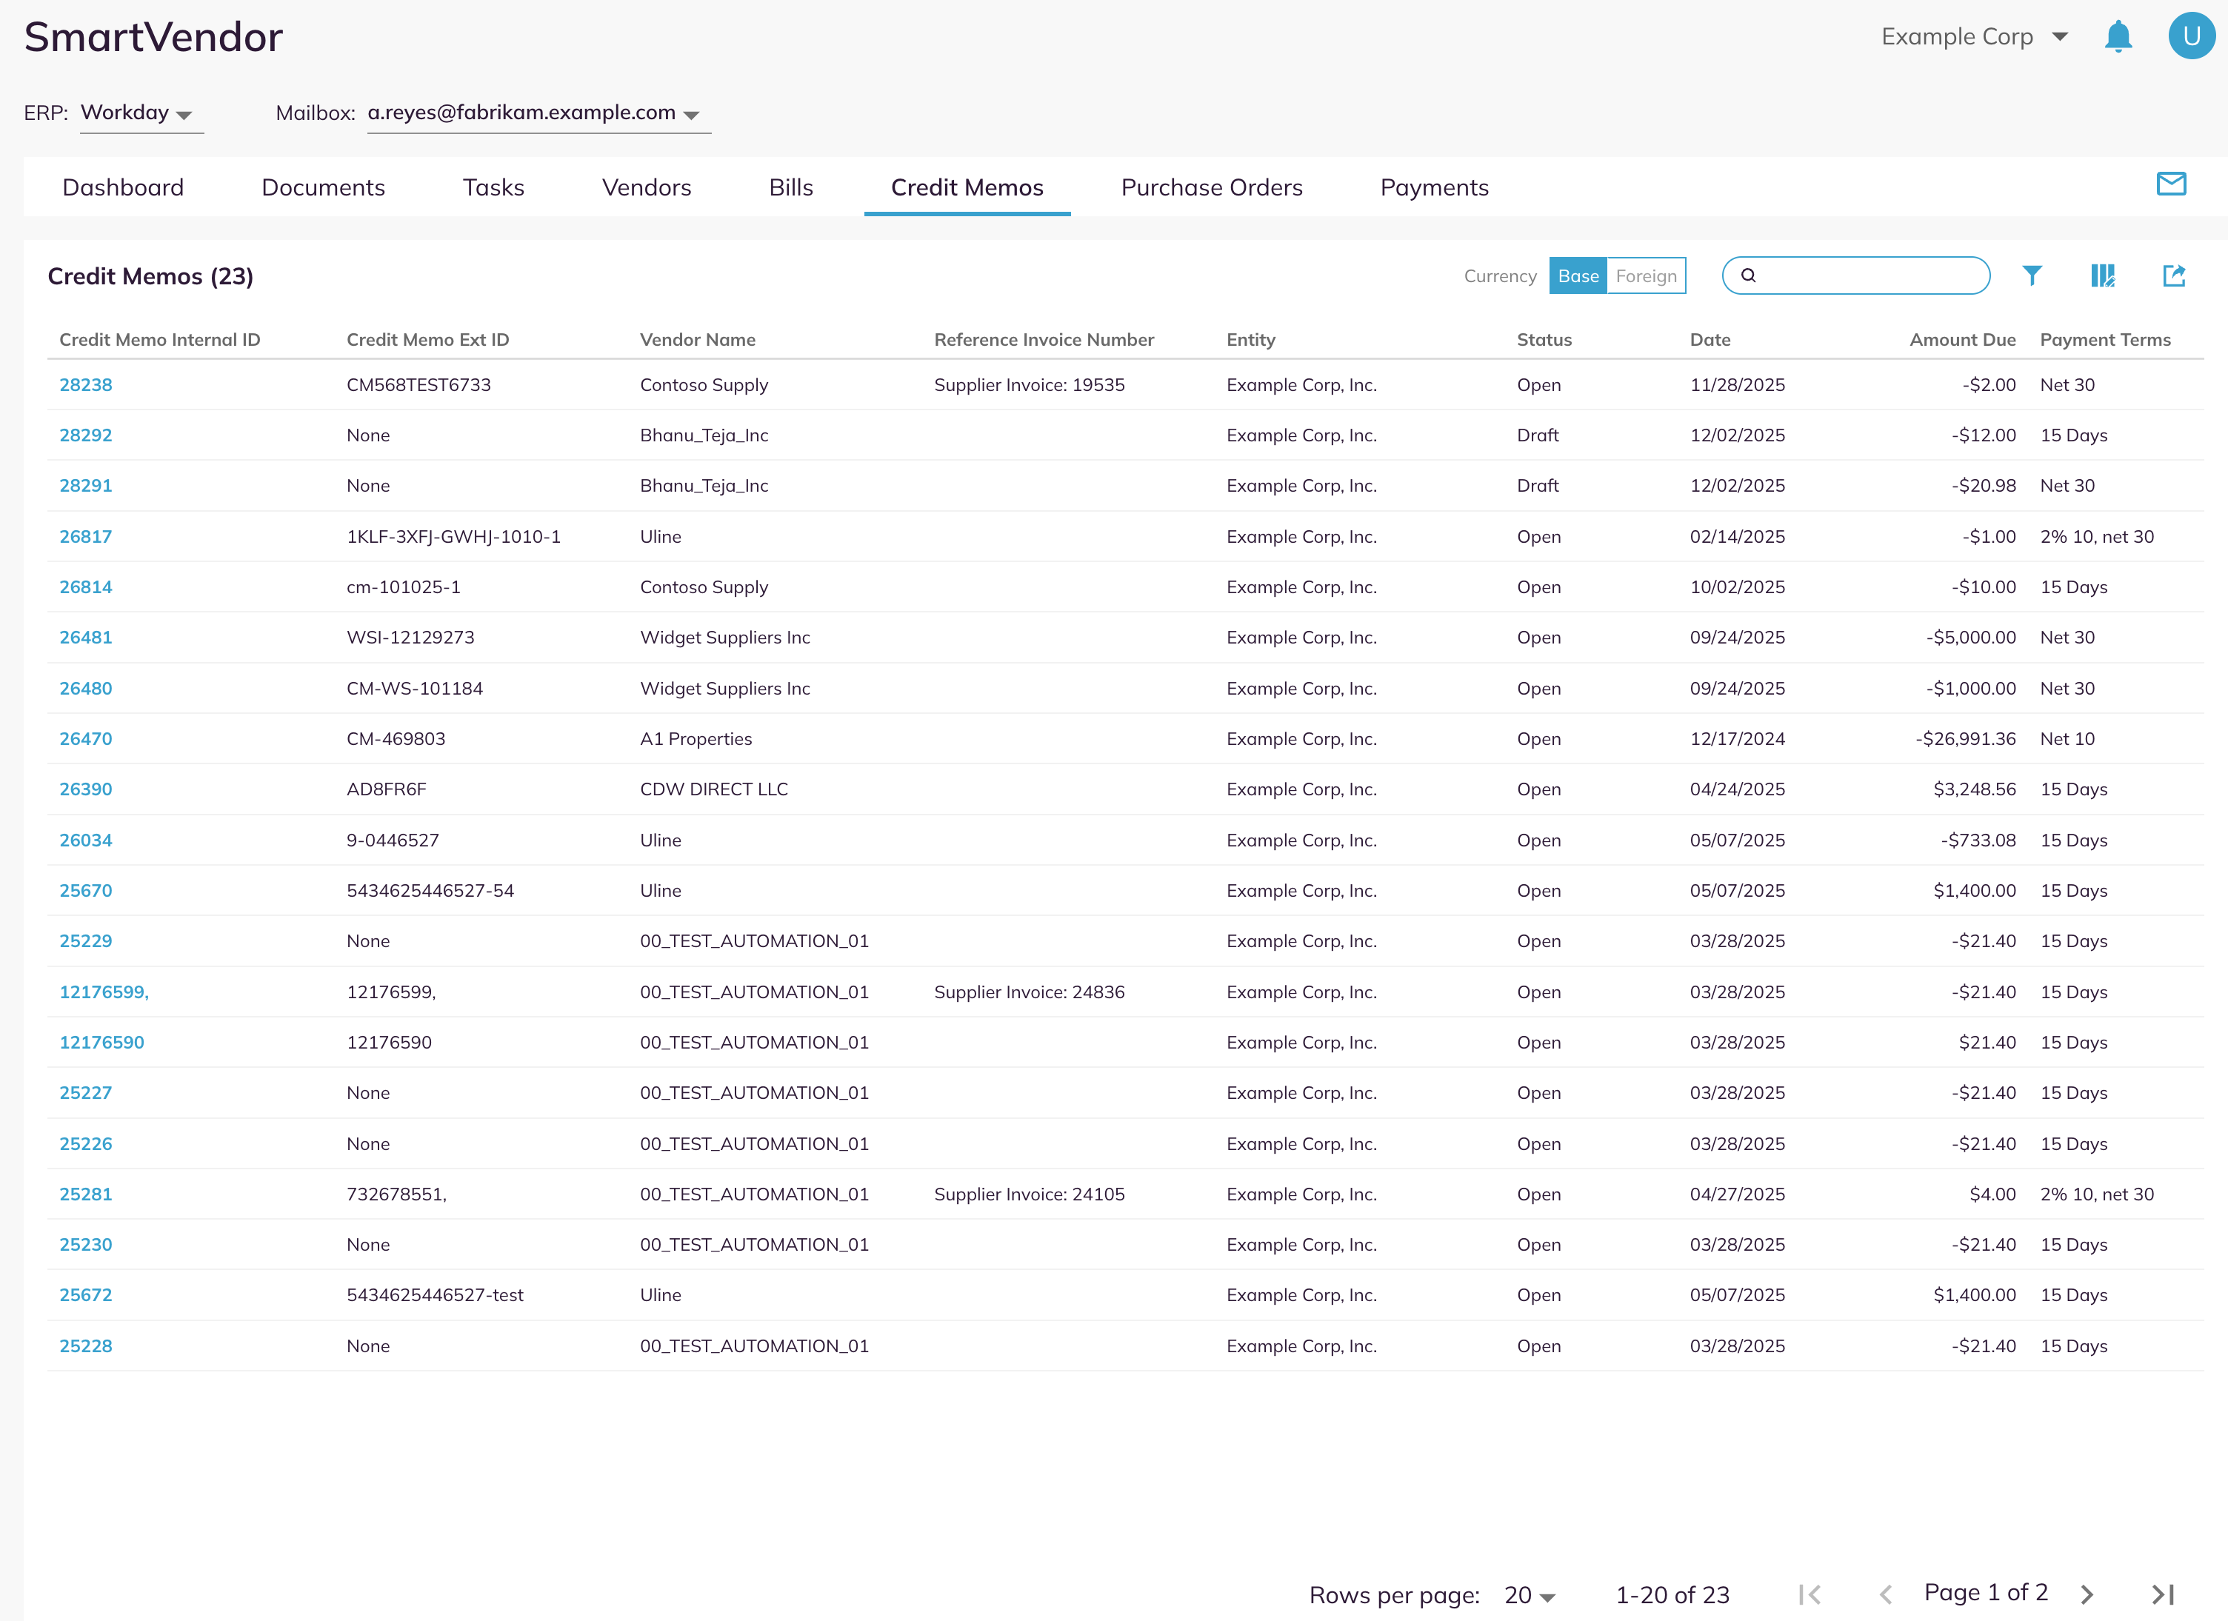Open the Purchase Orders tab
This screenshot has width=2228, height=1621.
[x=1211, y=187]
